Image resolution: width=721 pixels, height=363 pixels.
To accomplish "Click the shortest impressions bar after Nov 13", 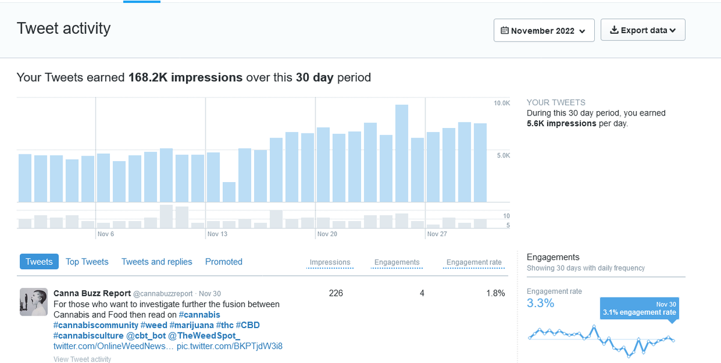I will click(229, 192).
